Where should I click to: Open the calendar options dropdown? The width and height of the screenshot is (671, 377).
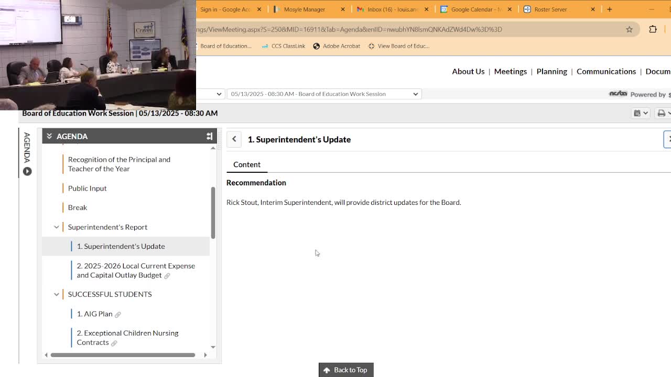pyautogui.click(x=641, y=113)
